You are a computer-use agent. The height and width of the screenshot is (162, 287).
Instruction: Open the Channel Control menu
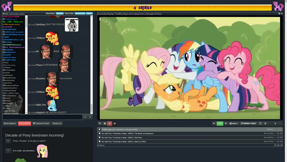click(x=41, y=124)
